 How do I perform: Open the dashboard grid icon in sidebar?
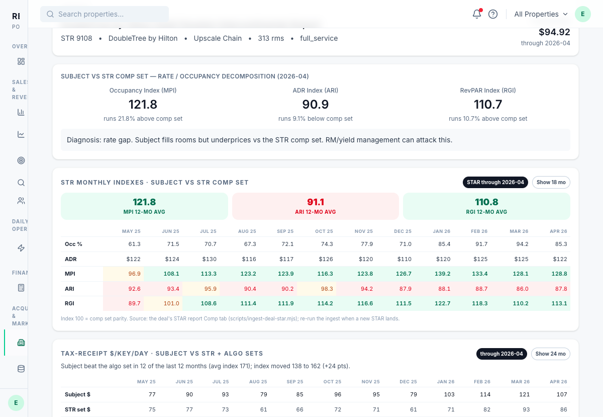21,61
